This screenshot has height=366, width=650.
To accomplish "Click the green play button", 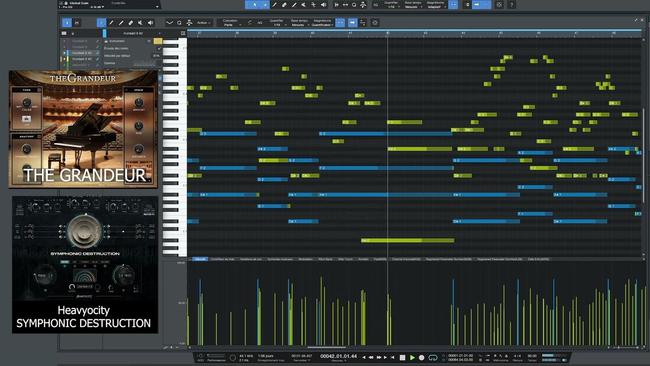I will tap(412, 357).
